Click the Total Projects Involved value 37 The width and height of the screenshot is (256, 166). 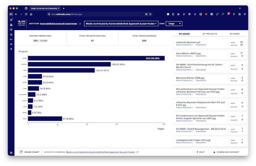pos(92,41)
